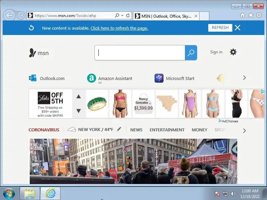The width and height of the screenshot is (267, 200).
Task: Open the Outlook.com icon shortcut
Action: tap(32, 78)
